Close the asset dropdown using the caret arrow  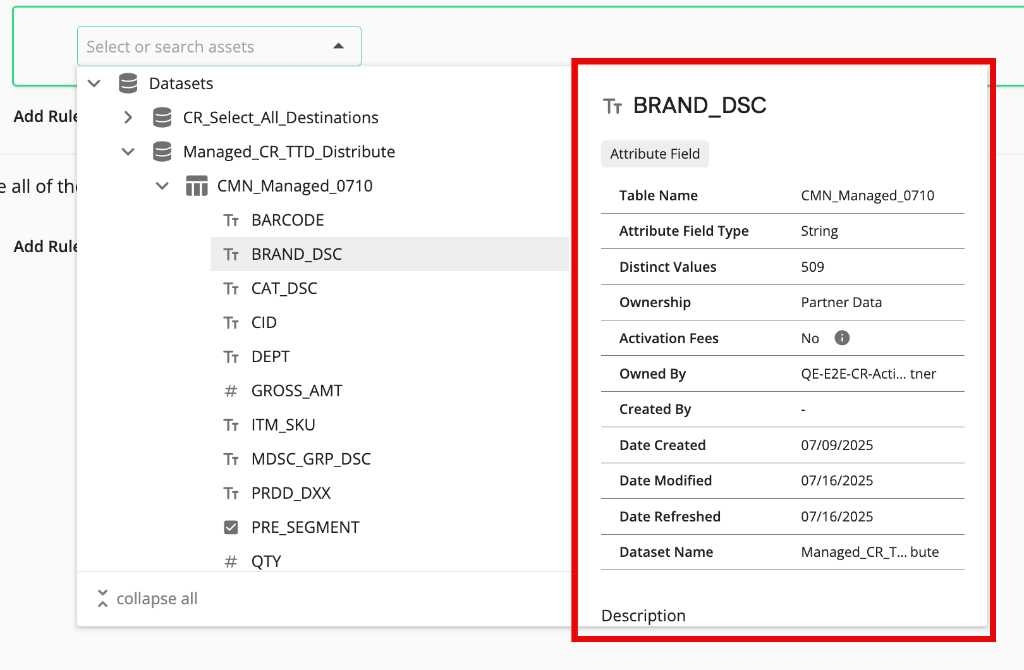click(339, 46)
